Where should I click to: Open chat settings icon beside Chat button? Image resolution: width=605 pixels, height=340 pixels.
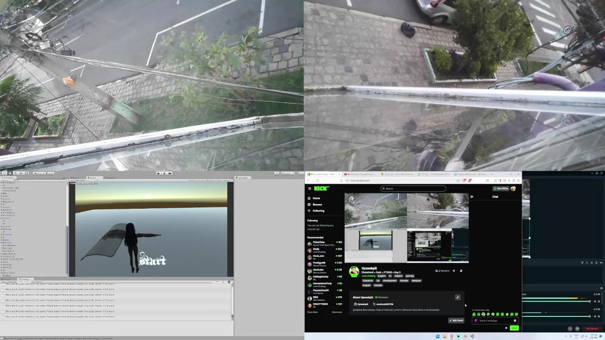tap(506, 328)
